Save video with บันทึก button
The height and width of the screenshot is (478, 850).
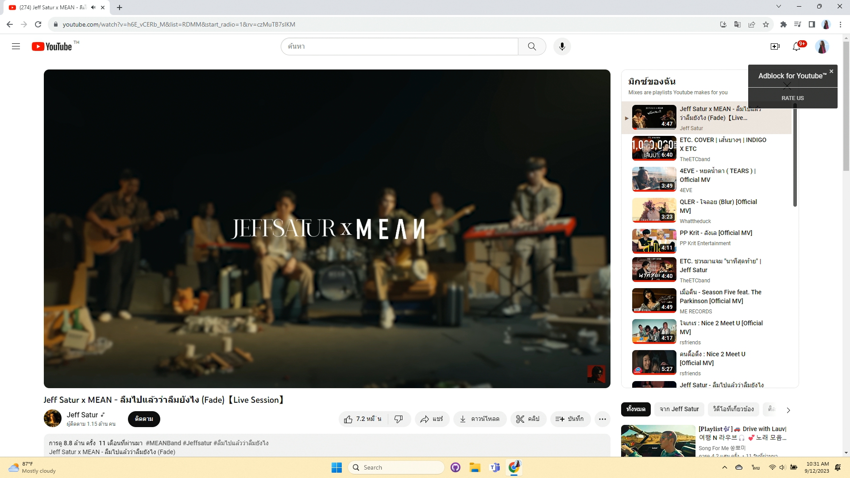pos(570,419)
